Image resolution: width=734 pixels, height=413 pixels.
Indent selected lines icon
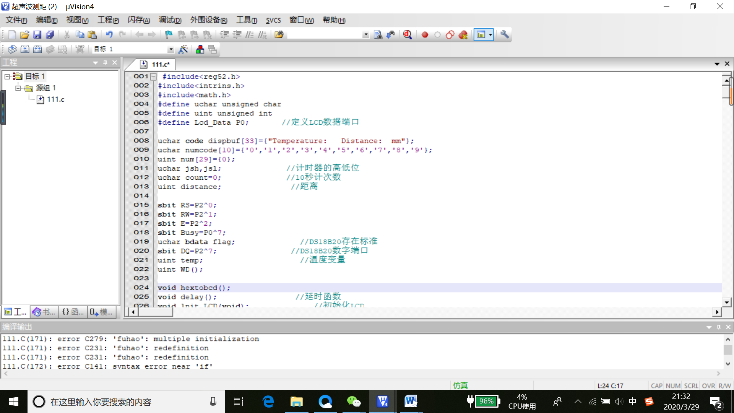pyautogui.click(x=224, y=35)
